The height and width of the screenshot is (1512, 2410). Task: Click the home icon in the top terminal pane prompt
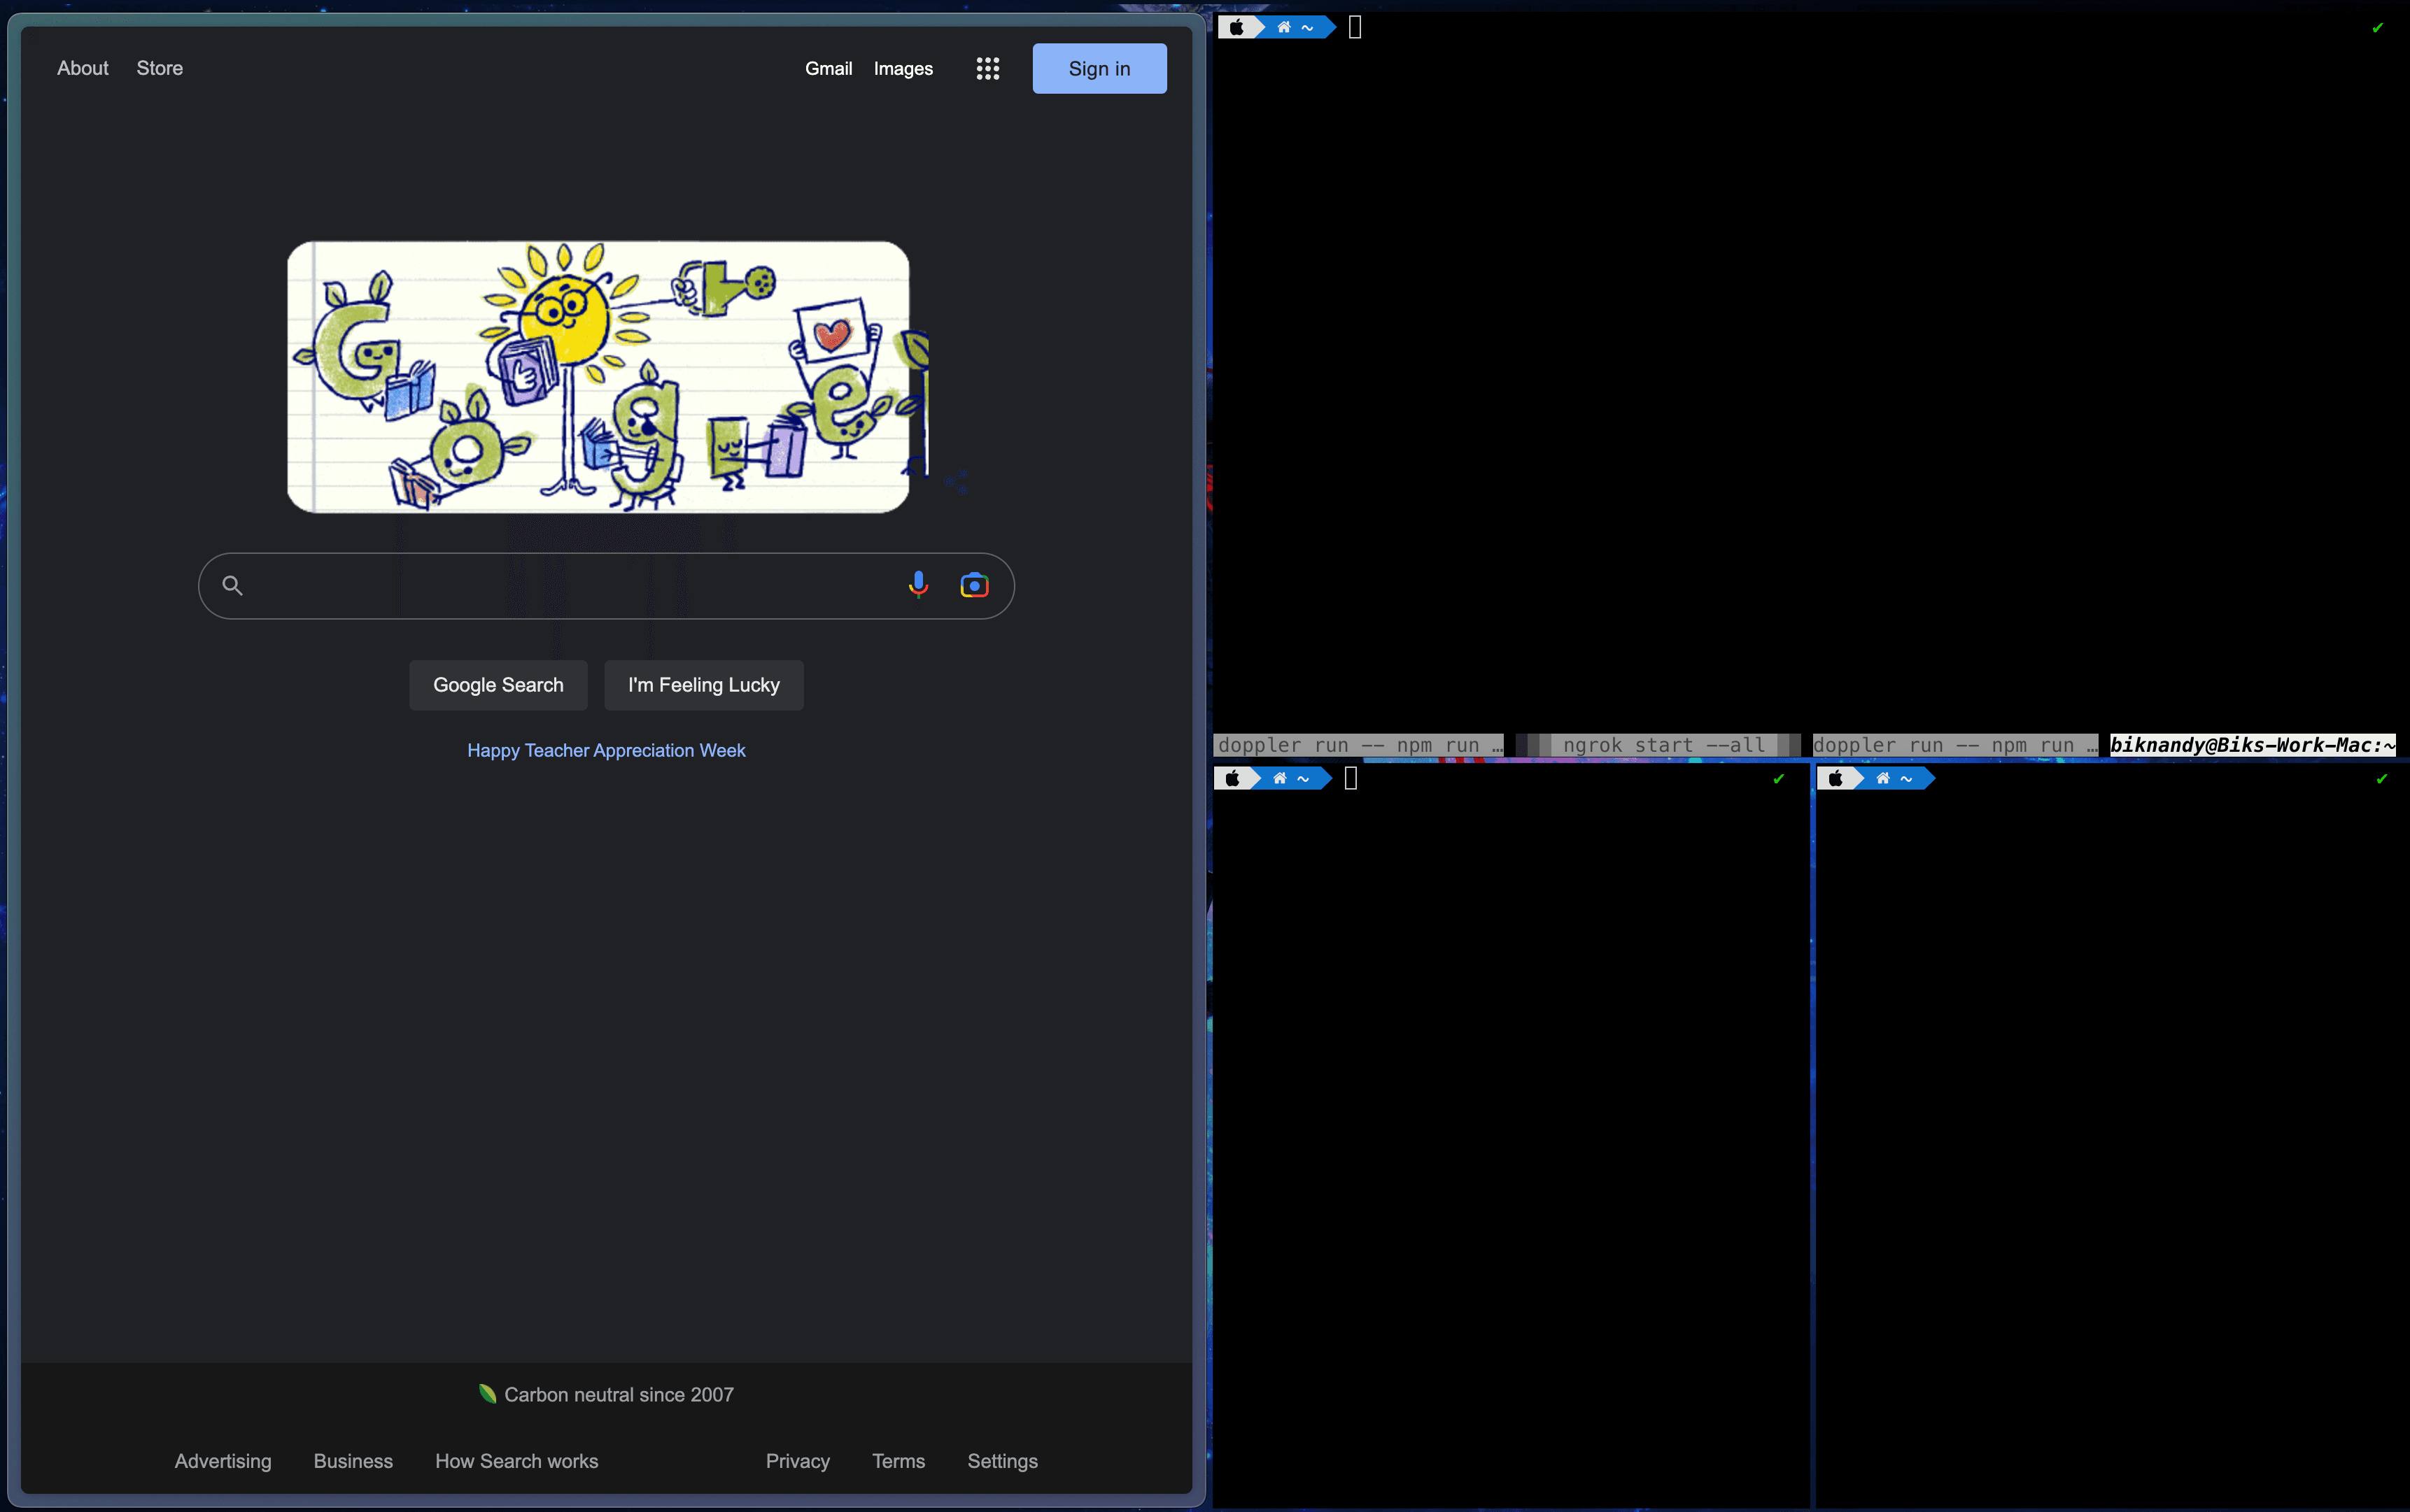click(1283, 27)
